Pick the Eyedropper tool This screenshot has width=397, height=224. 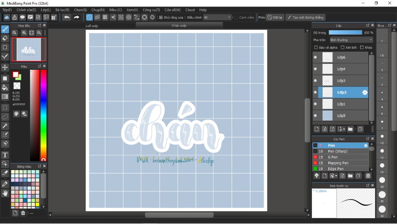(x=5, y=184)
